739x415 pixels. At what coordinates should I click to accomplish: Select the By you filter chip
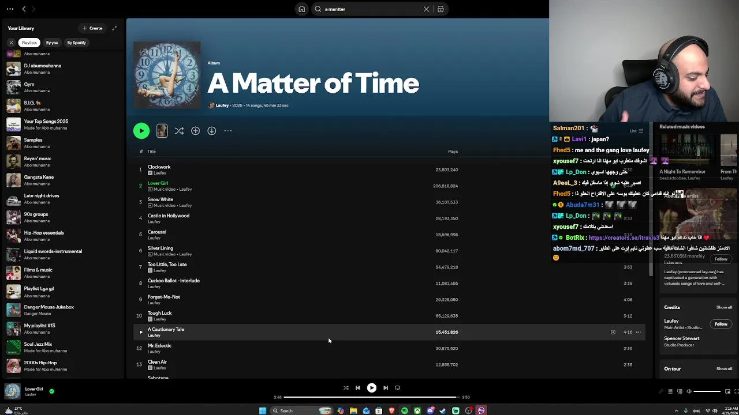tap(52, 43)
